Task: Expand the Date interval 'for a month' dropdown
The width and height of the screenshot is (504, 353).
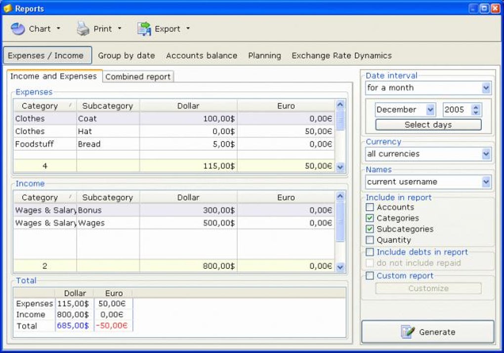Action: coord(486,88)
